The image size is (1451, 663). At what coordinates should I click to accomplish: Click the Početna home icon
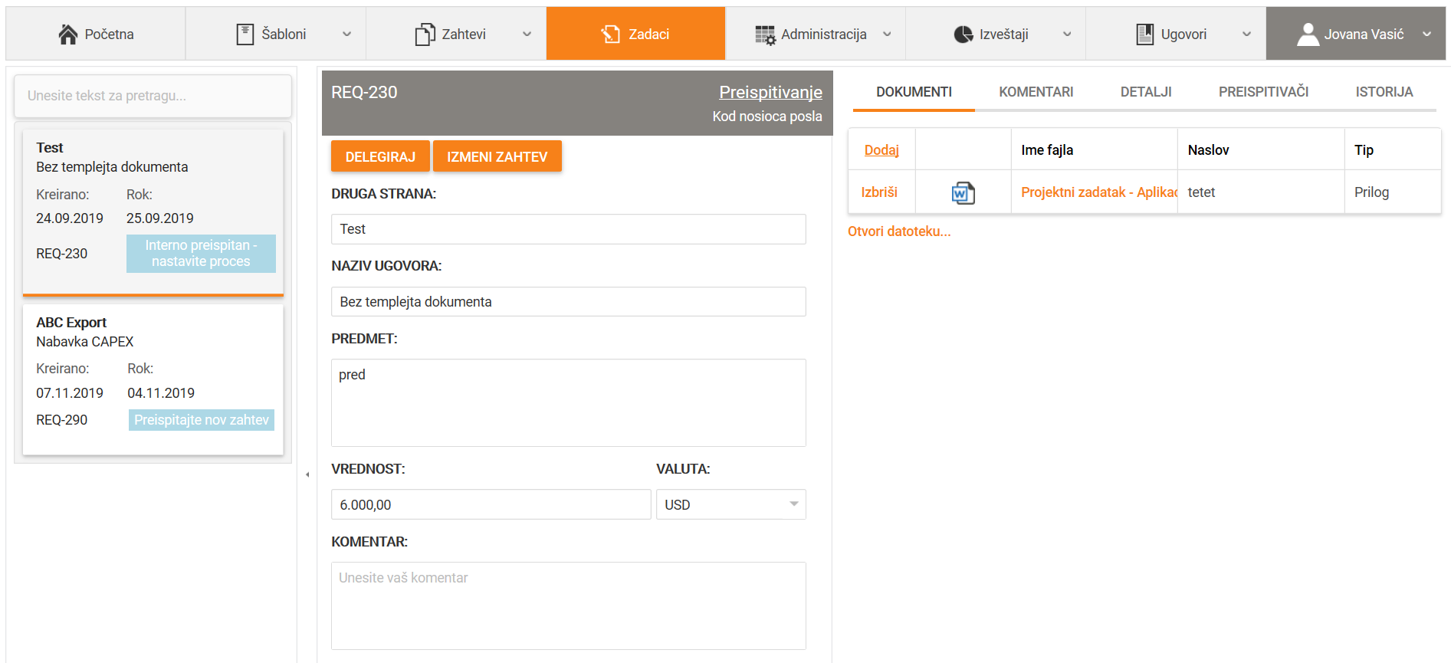click(x=68, y=34)
